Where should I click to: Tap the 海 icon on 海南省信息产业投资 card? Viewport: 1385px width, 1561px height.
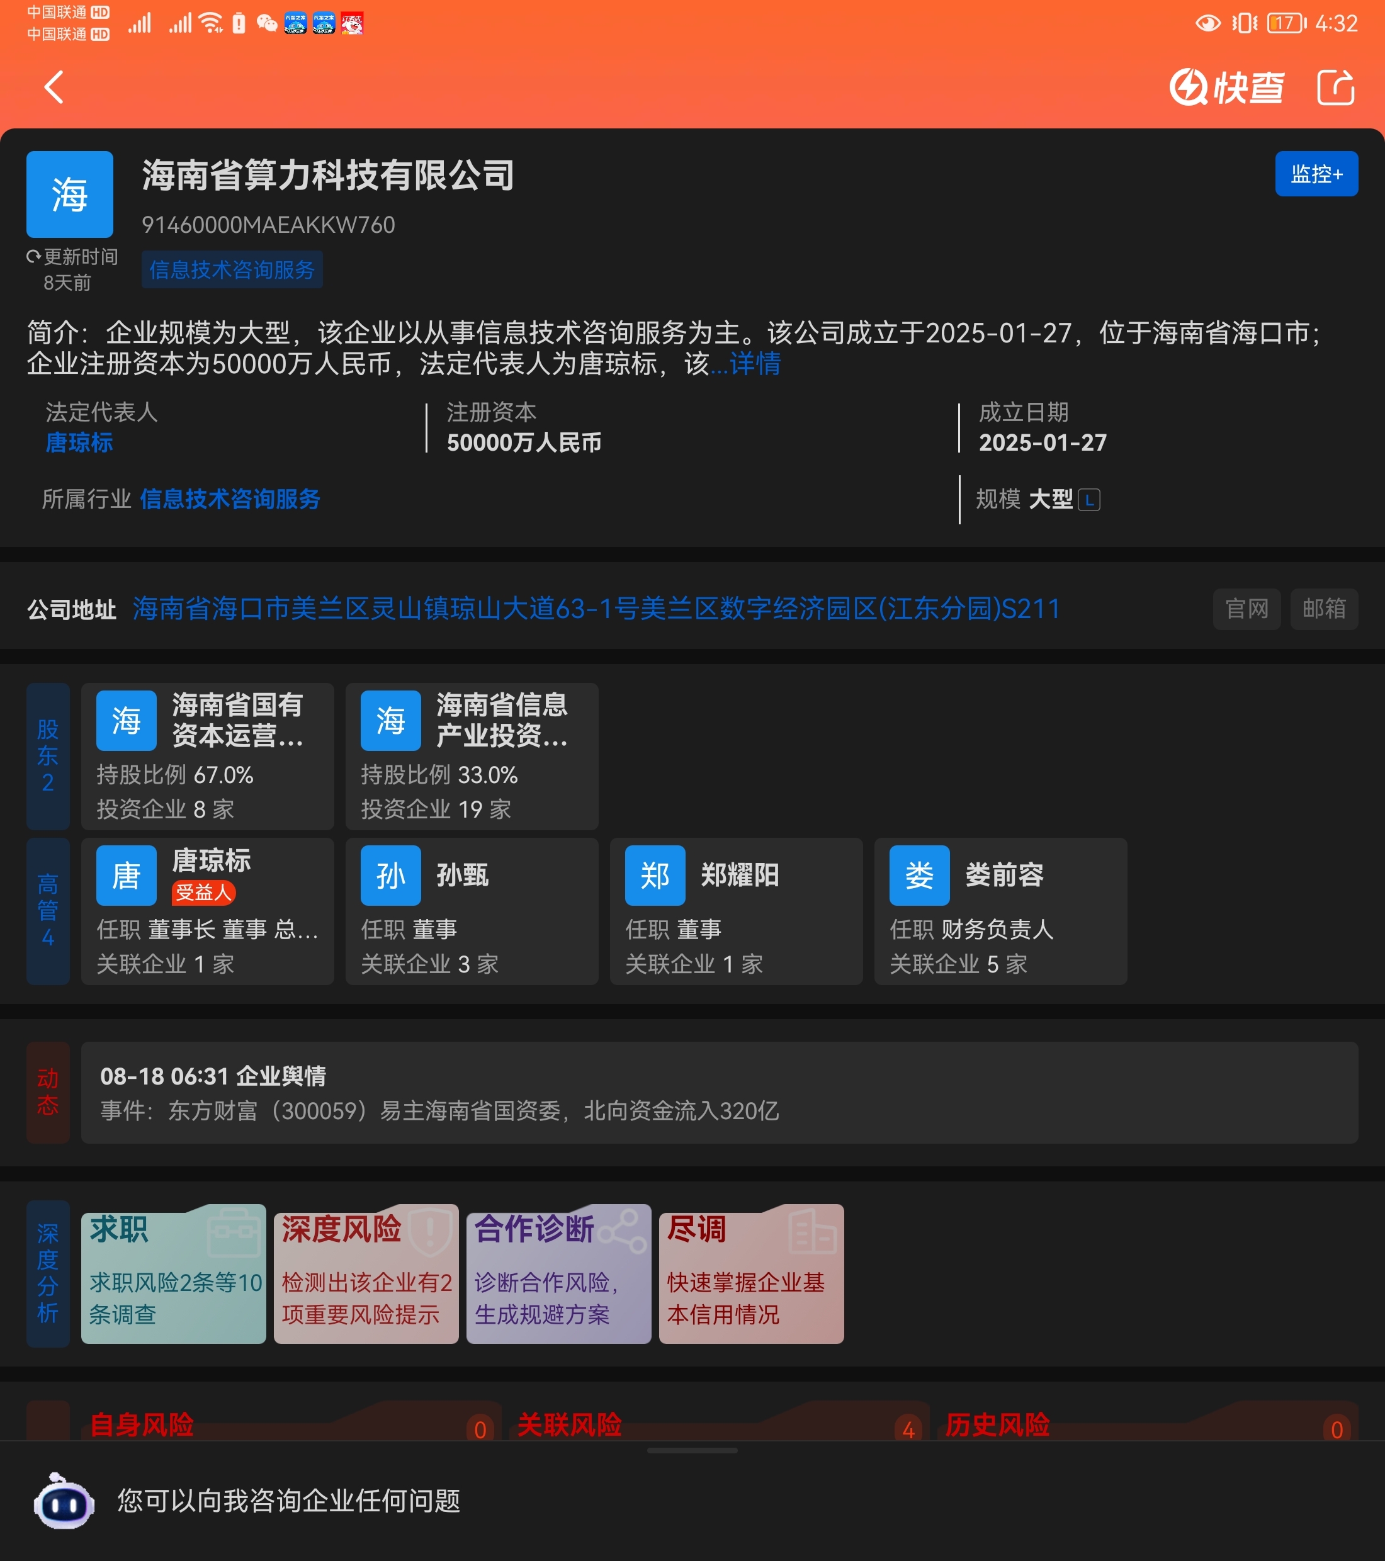pyautogui.click(x=390, y=720)
